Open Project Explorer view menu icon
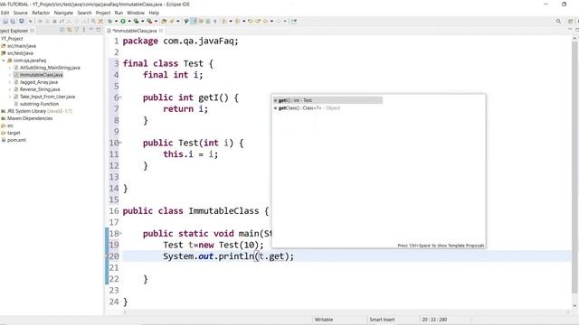This screenshot has height=325, width=579. [x=84, y=30]
